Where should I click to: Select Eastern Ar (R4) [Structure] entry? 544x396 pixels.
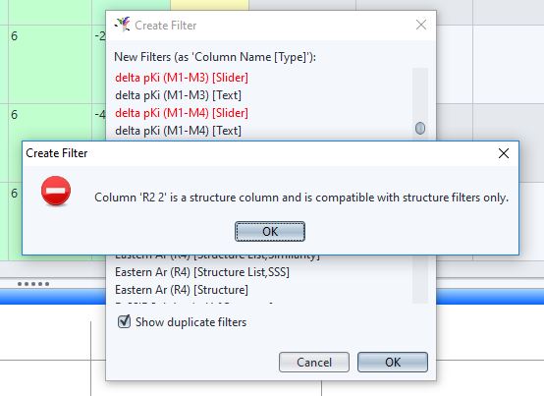[182, 290]
